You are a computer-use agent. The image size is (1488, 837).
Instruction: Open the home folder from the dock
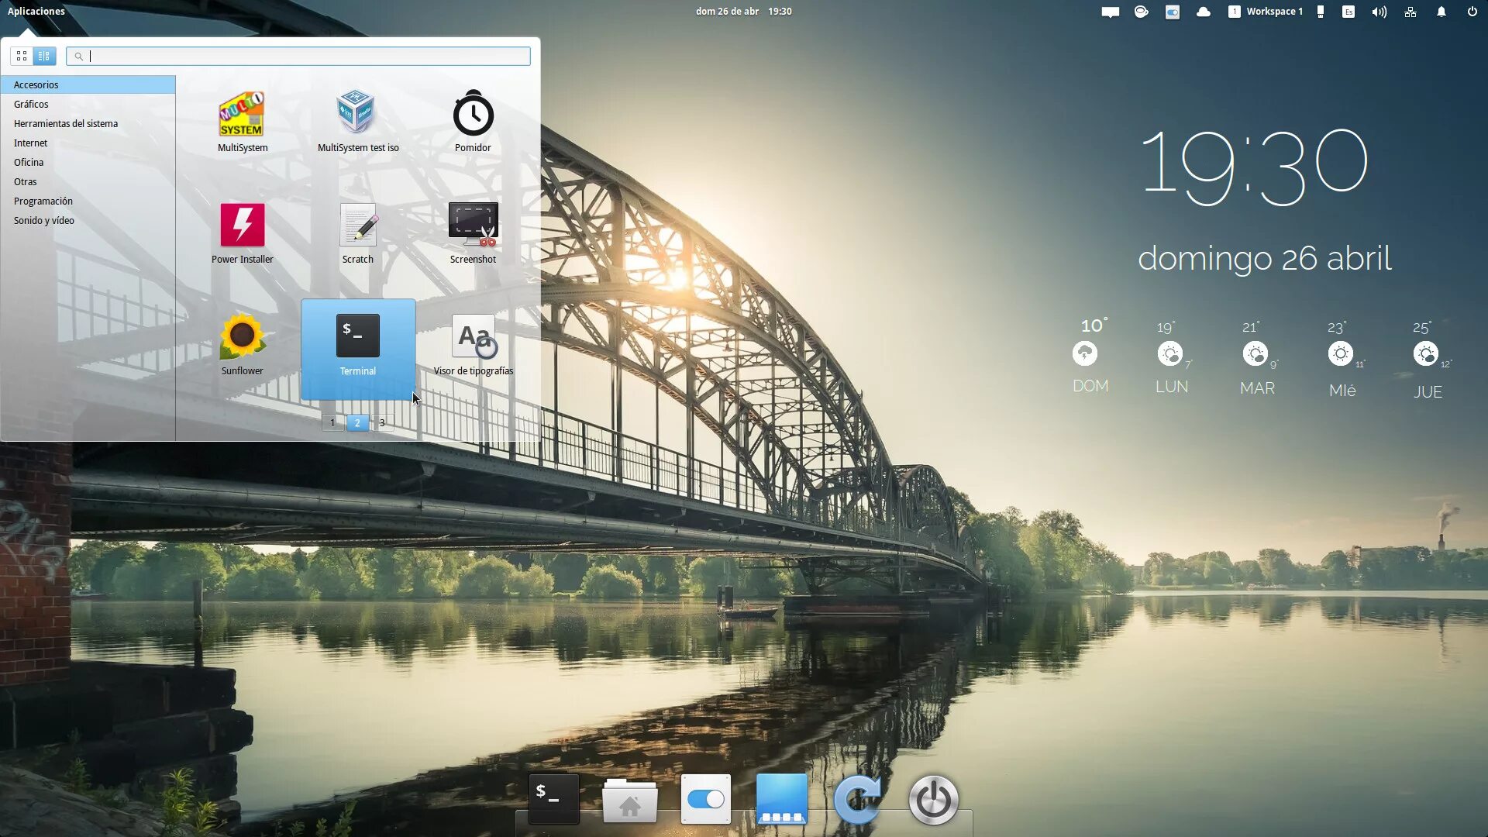click(x=629, y=800)
